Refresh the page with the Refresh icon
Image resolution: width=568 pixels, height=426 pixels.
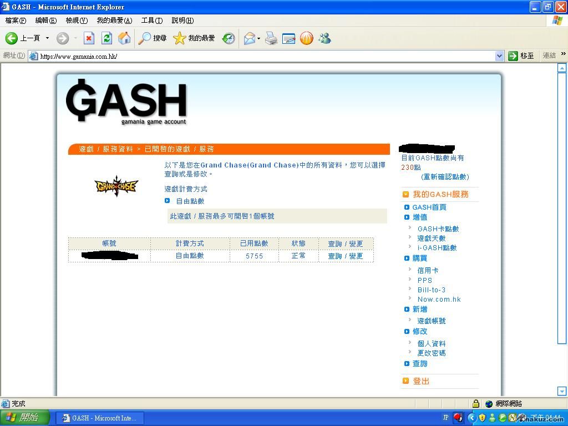tap(106, 38)
